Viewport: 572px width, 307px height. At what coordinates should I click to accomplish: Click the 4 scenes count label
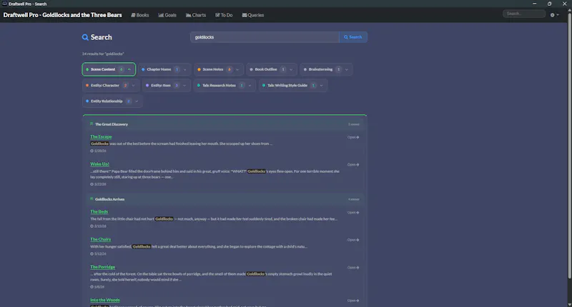pos(353,199)
